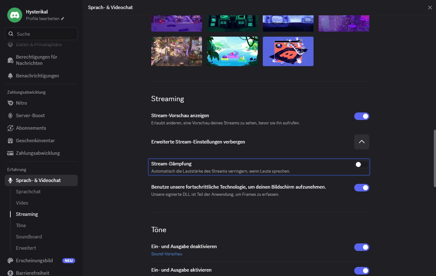This screenshot has height=276, width=436.
Task: Enable Stream-Dämpfung toggle
Action: tap(362, 164)
